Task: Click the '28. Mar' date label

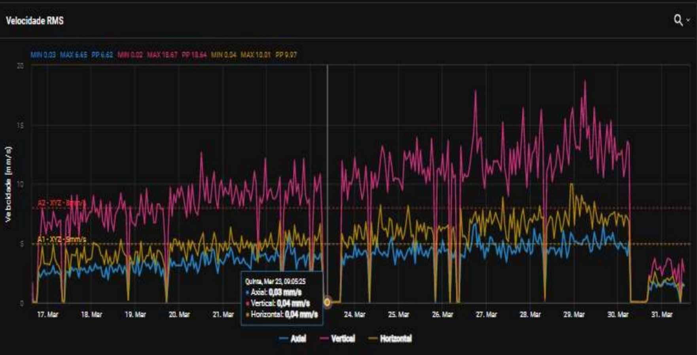Action: click(x=530, y=315)
